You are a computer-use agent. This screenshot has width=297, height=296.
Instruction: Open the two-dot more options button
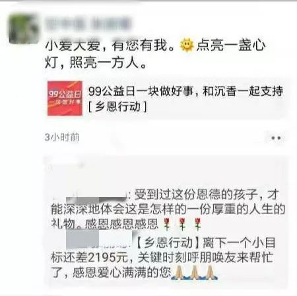276,138
